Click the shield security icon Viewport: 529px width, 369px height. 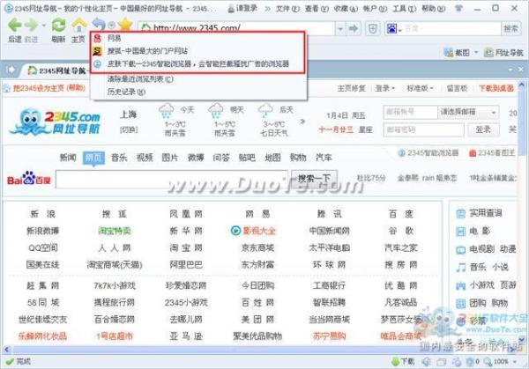point(373,29)
